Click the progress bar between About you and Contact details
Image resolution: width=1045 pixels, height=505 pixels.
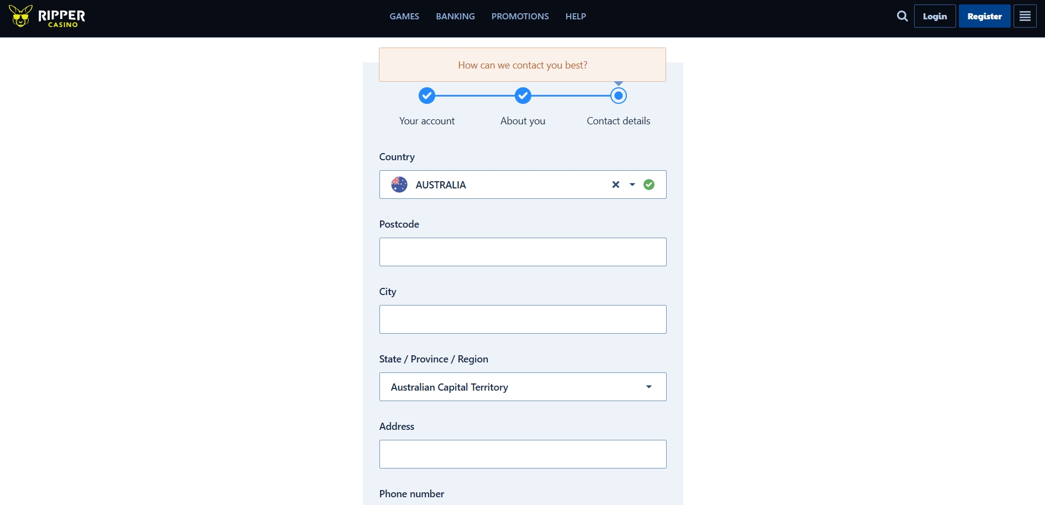coord(571,95)
